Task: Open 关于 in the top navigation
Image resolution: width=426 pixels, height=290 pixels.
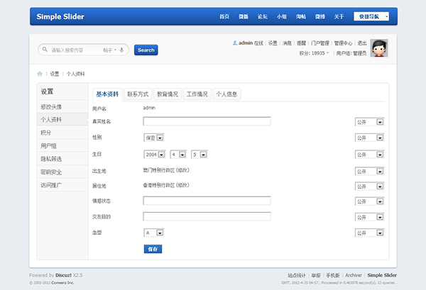Action: [339, 16]
